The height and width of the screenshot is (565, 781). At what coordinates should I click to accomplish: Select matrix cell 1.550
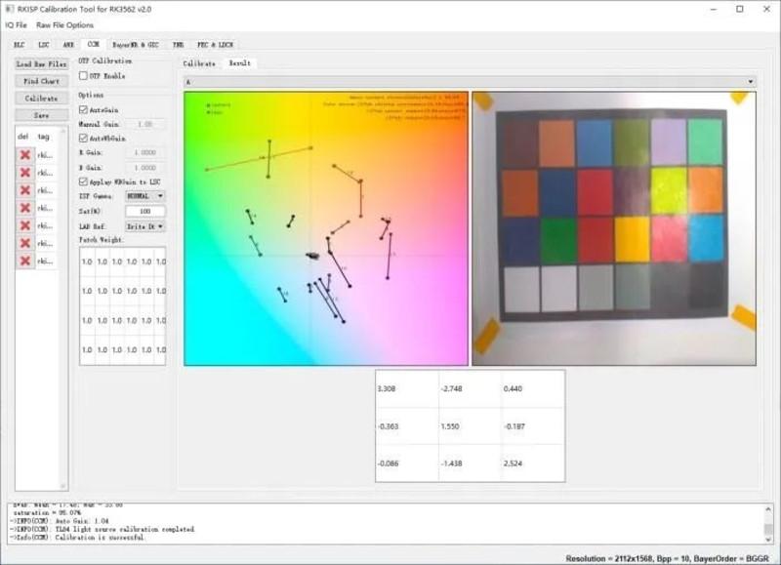470,426
